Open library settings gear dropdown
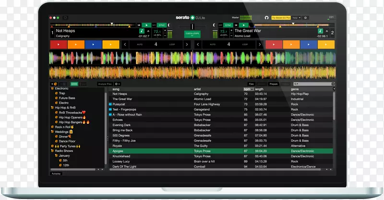Image resolution: width=384 pixels, height=200 pixels. 117,84
